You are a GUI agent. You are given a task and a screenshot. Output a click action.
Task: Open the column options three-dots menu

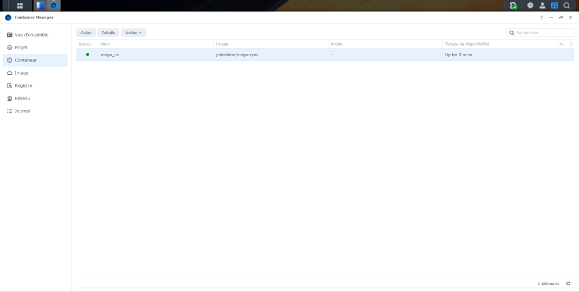(571, 44)
